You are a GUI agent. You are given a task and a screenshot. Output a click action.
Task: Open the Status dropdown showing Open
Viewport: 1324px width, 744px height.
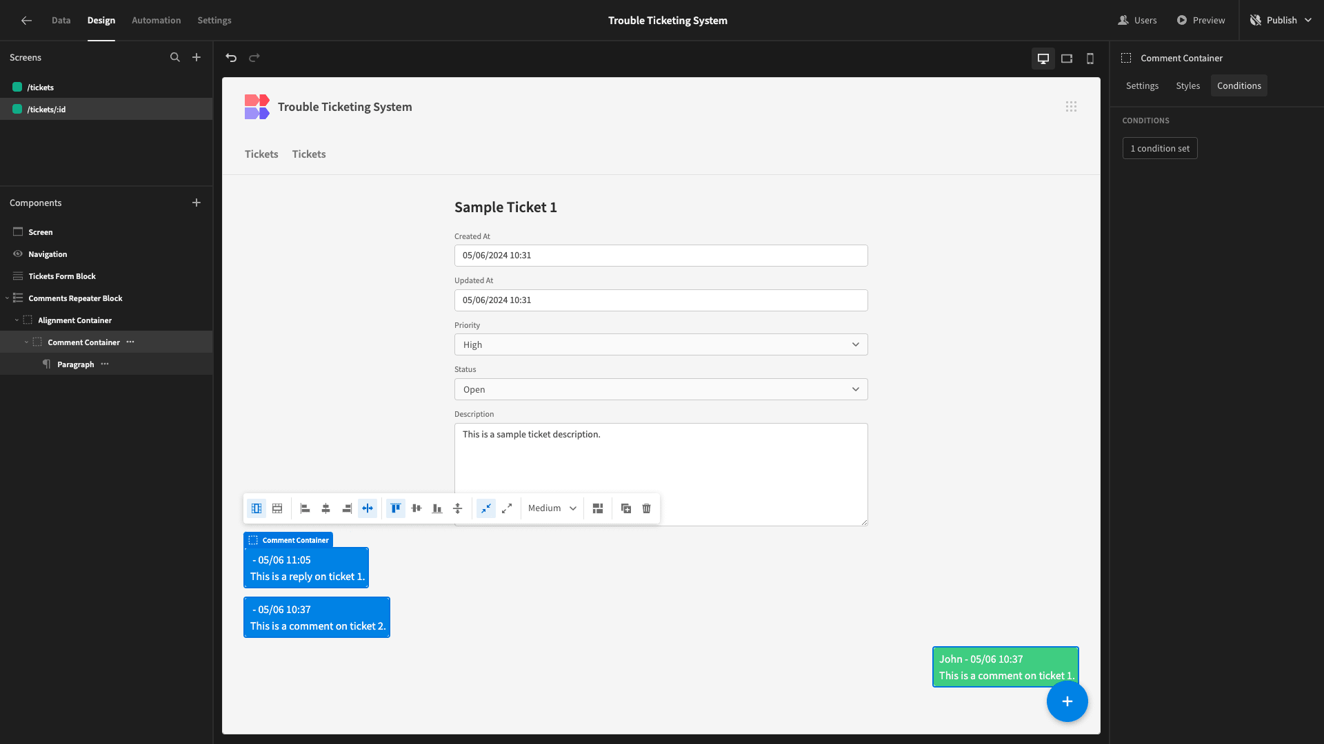click(661, 390)
